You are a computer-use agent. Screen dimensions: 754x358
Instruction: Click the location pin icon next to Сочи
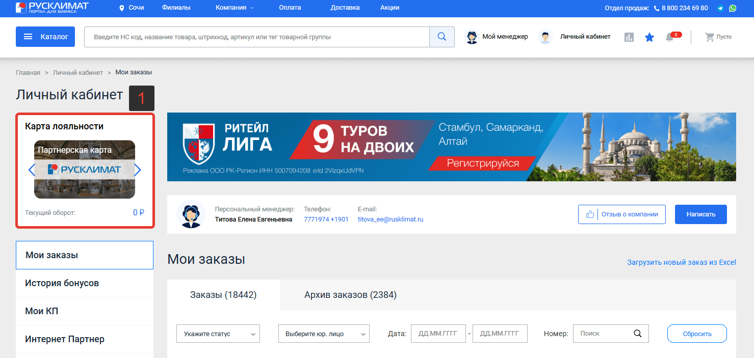[121, 8]
